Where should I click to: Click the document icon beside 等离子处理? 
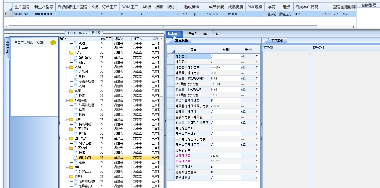coord(75,81)
